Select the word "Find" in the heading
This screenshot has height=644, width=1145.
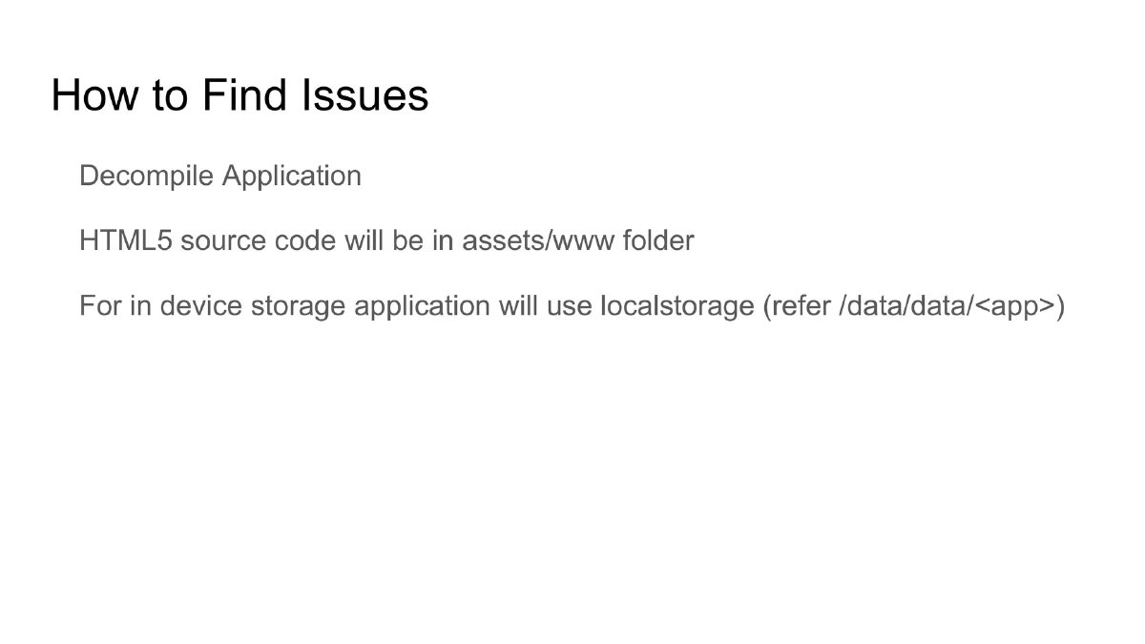[x=244, y=95]
